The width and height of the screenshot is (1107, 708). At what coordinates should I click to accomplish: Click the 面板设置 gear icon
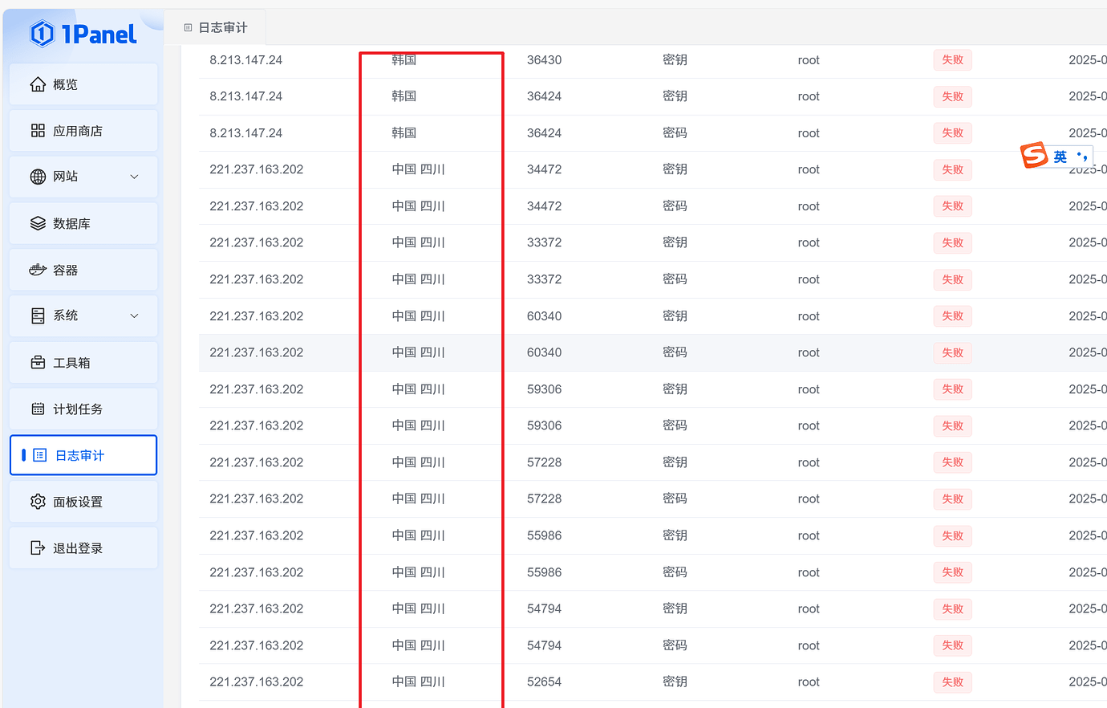[x=38, y=502]
